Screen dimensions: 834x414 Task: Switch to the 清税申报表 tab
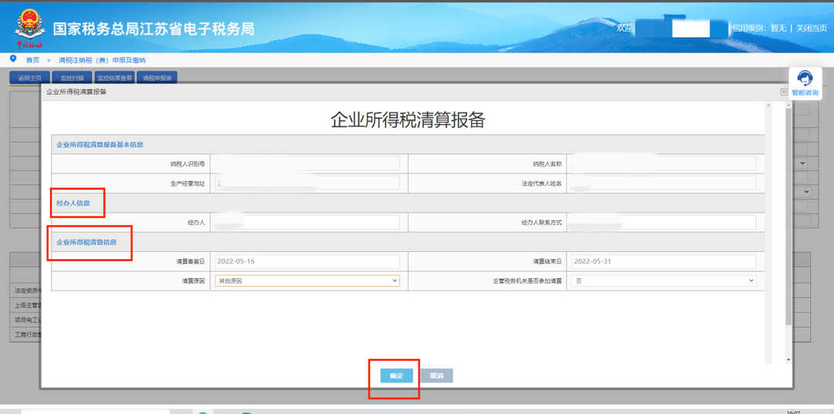(157, 78)
